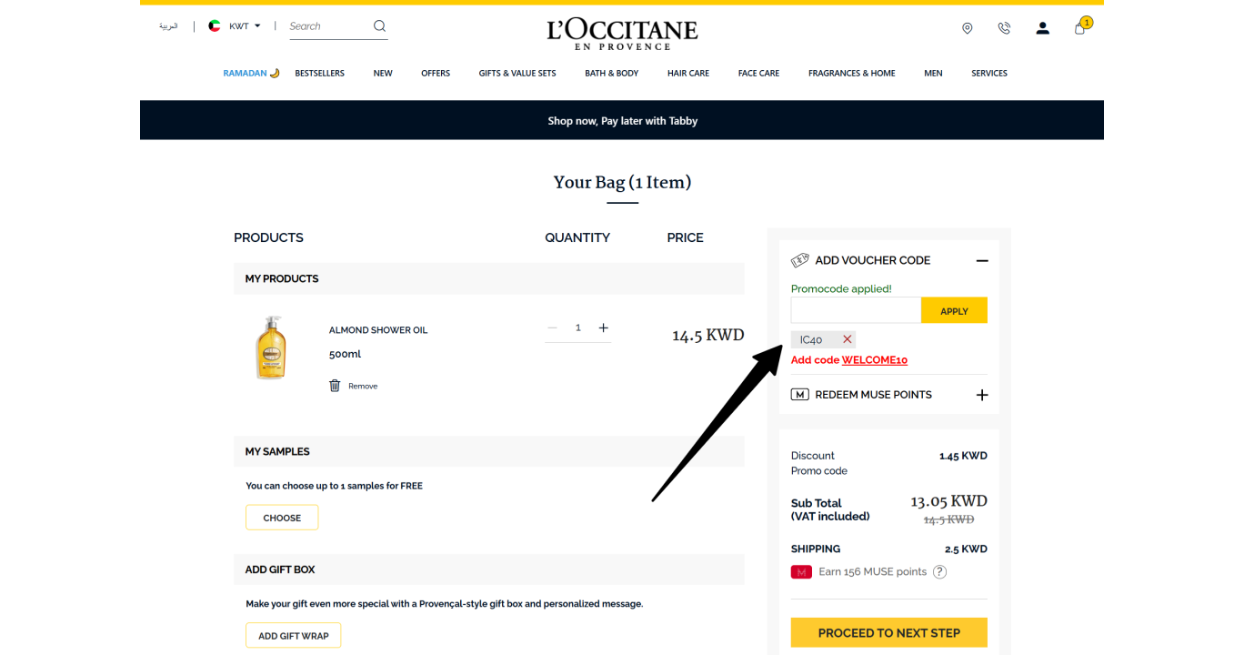Click the 14.5 KWD item price
The width and height of the screenshot is (1244, 655).
pos(707,335)
